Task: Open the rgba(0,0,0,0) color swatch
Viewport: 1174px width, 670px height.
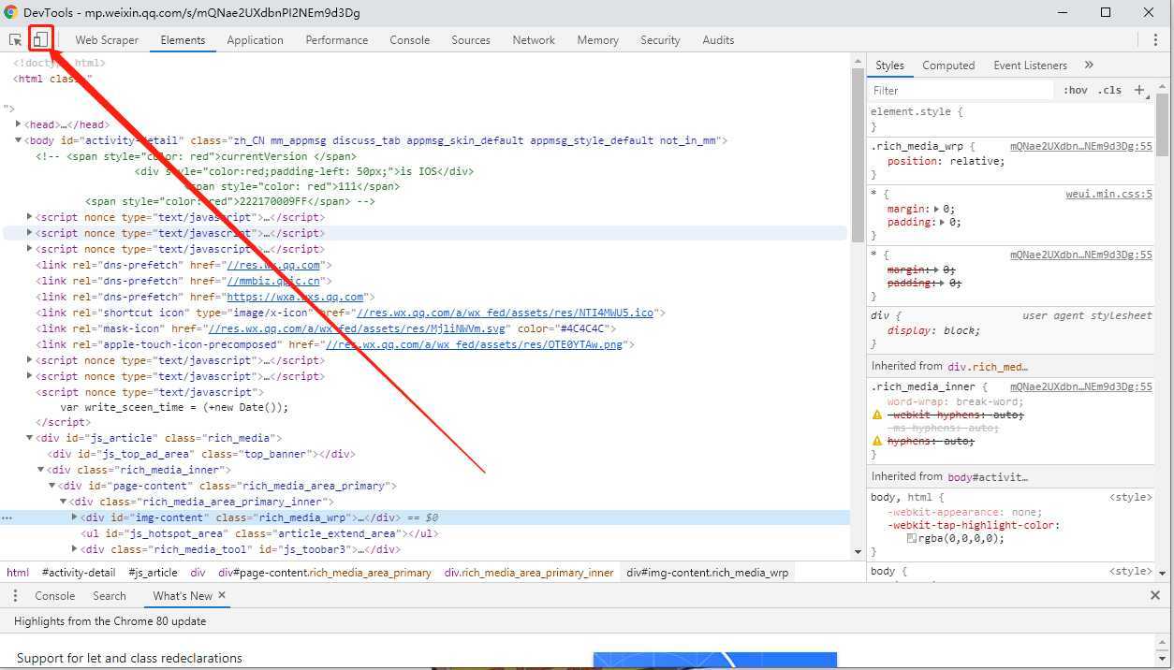Action: click(x=911, y=539)
